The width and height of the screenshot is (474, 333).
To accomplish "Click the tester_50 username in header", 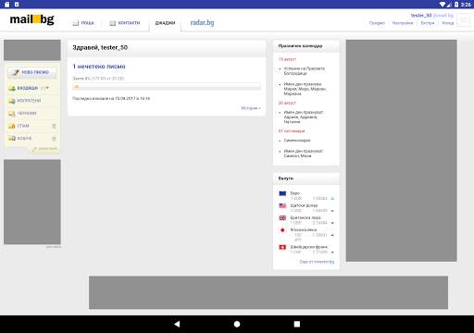I will tap(421, 15).
